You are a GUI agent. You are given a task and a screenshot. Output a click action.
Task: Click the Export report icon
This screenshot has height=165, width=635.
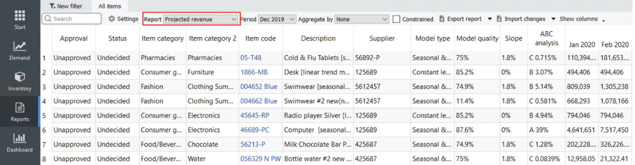tap(442, 19)
